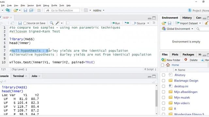Focus the environment search field
The width and height of the screenshot is (209, 117).
(x=202, y=29)
